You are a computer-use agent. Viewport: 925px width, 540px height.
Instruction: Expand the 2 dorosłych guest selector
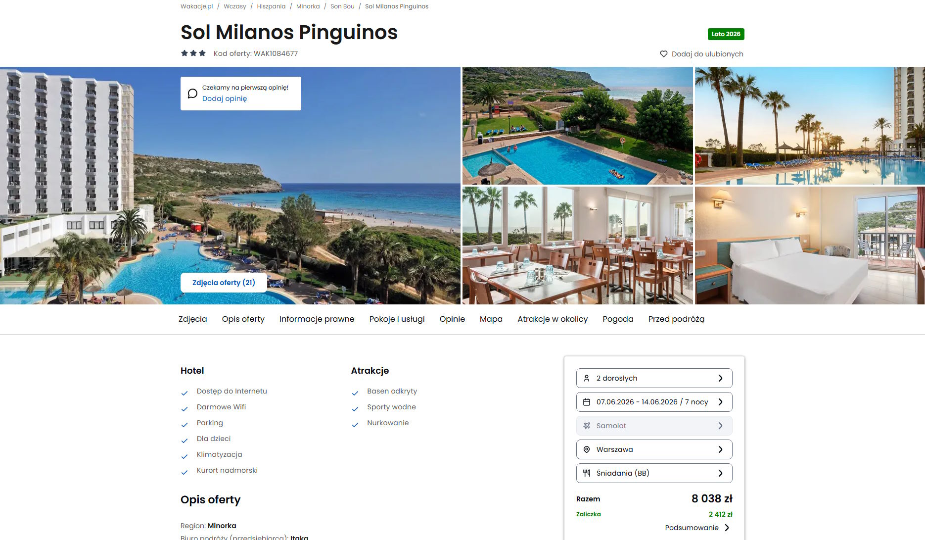[x=654, y=378]
